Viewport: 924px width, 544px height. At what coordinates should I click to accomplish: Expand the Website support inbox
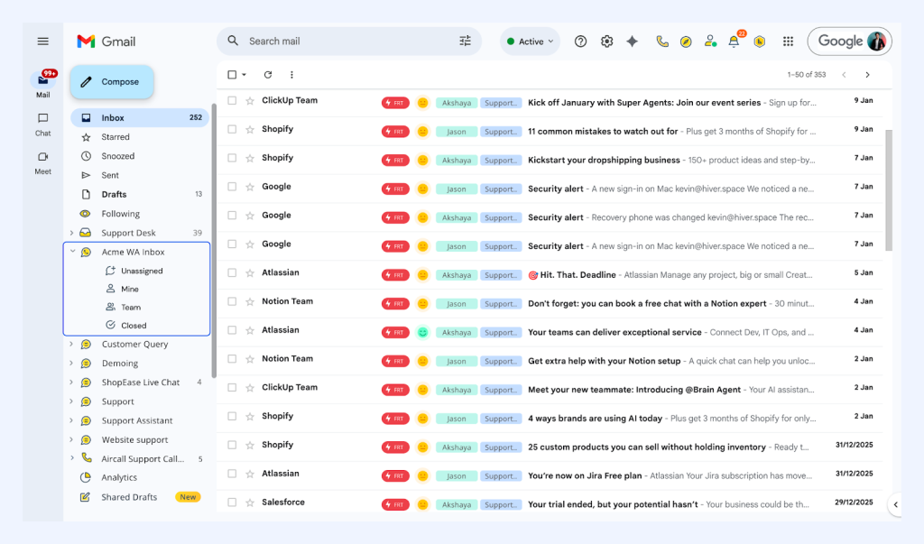pyautogui.click(x=71, y=439)
